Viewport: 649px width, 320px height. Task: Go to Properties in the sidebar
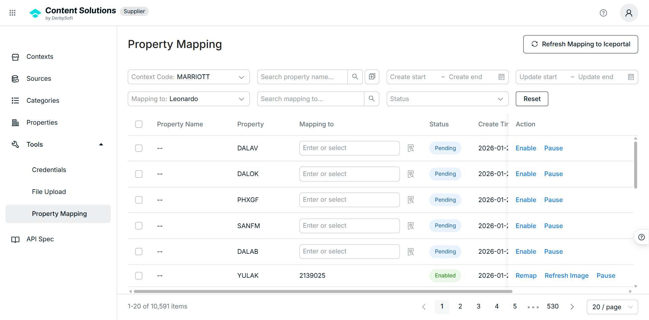[x=42, y=123]
